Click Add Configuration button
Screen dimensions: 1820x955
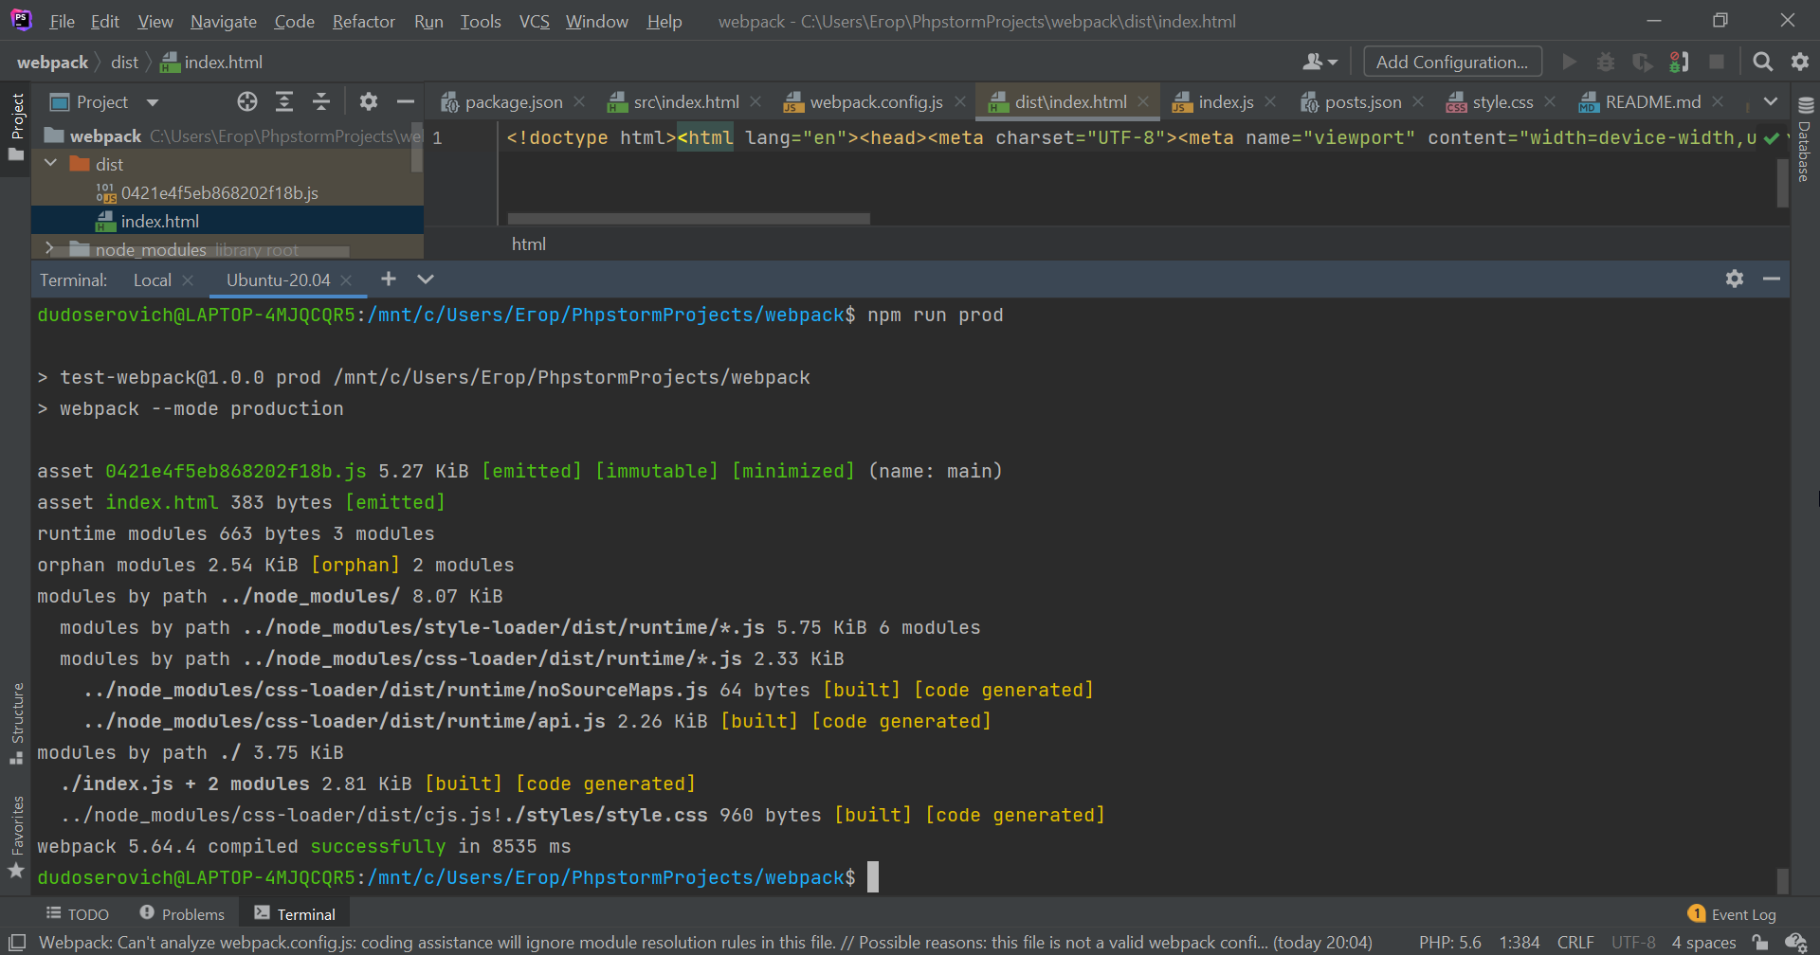pyautogui.click(x=1452, y=62)
